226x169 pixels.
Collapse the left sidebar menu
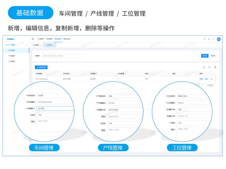tap(33, 39)
